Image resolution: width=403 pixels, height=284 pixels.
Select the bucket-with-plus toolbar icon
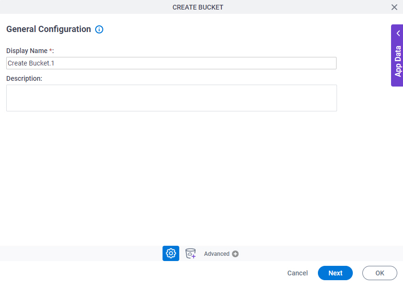click(x=190, y=253)
